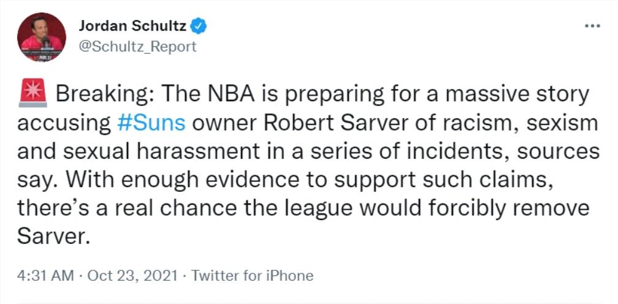
Task: Click "Robert Sarver" in the tweet's second line
Action: click(307, 123)
